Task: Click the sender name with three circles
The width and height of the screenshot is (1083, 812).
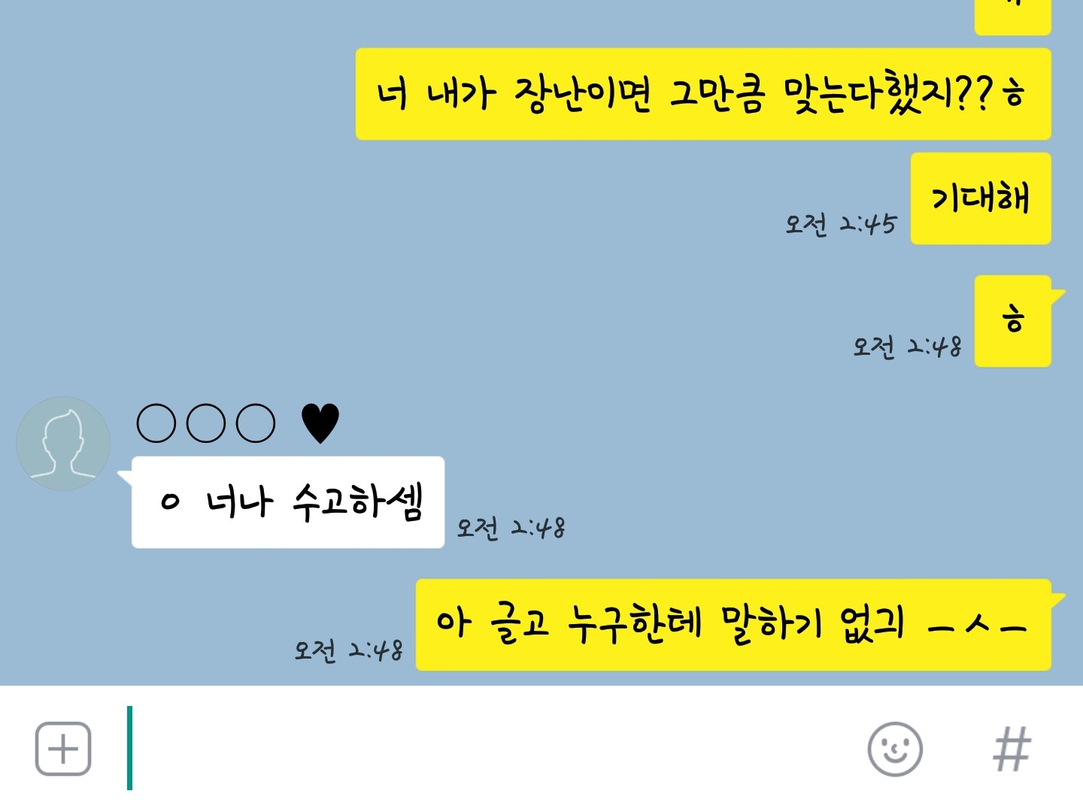Action: 206,423
